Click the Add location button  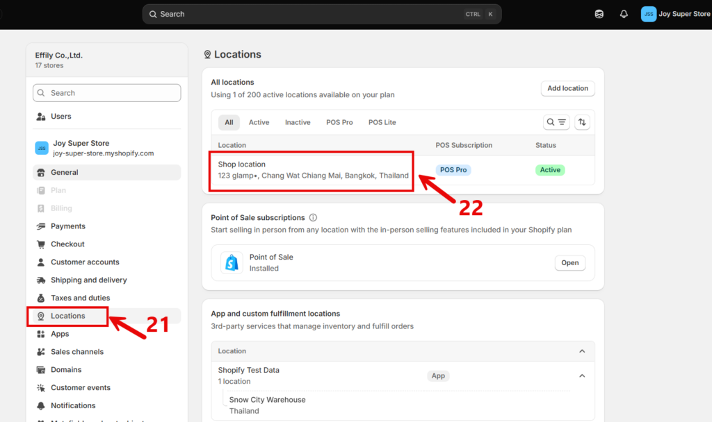click(567, 88)
